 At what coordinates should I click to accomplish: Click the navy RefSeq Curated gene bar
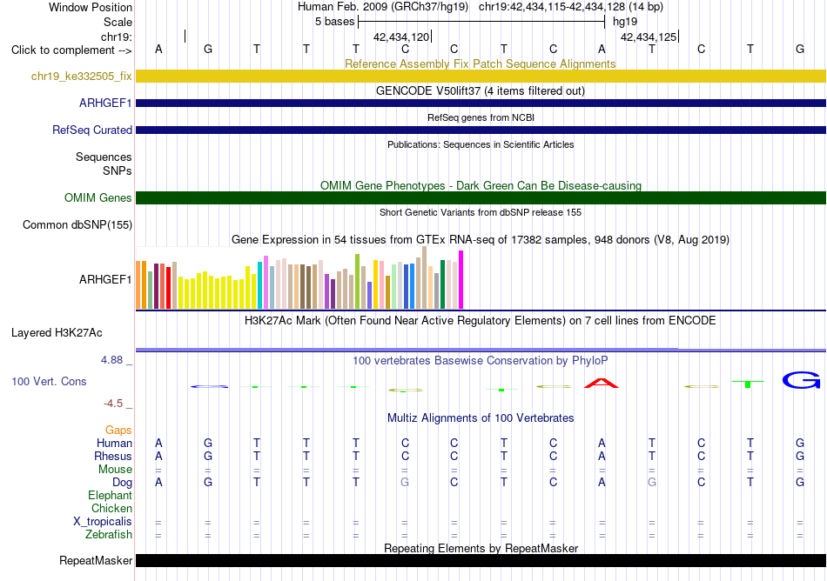click(x=481, y=130)
